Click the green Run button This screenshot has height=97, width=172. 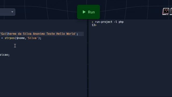(x=88, y=12)
